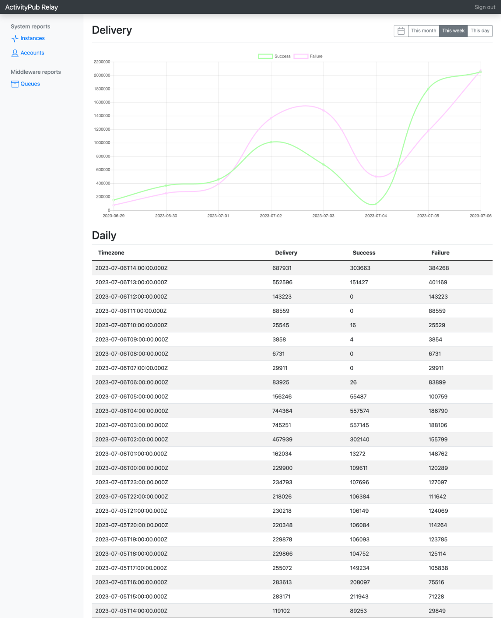Click the Failure data point at 2023-07-04

tap(376, 176)
